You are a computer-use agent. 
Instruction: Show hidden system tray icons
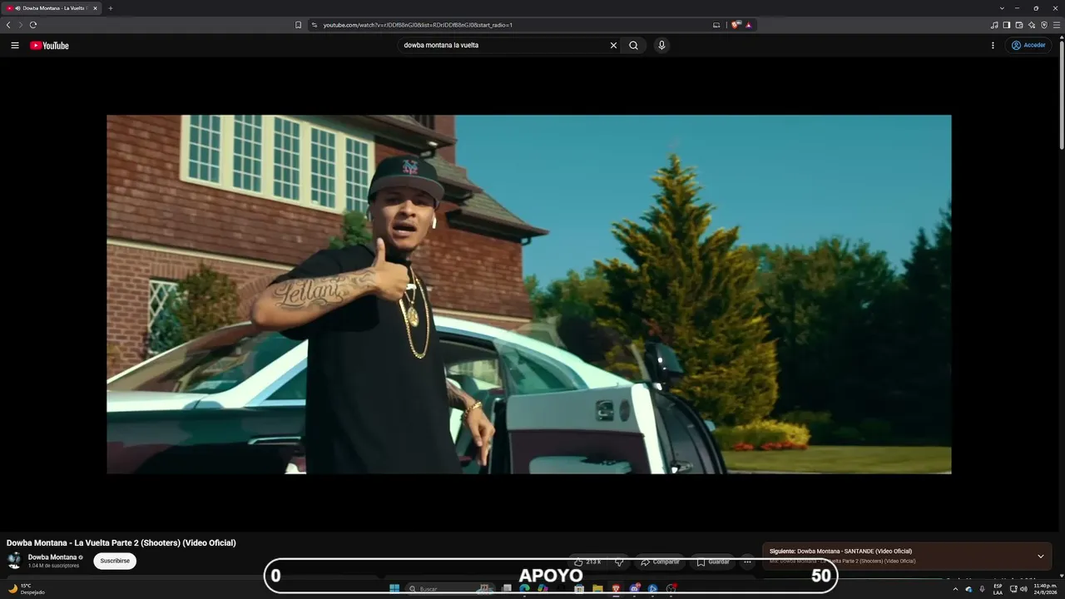click(955, 589)
